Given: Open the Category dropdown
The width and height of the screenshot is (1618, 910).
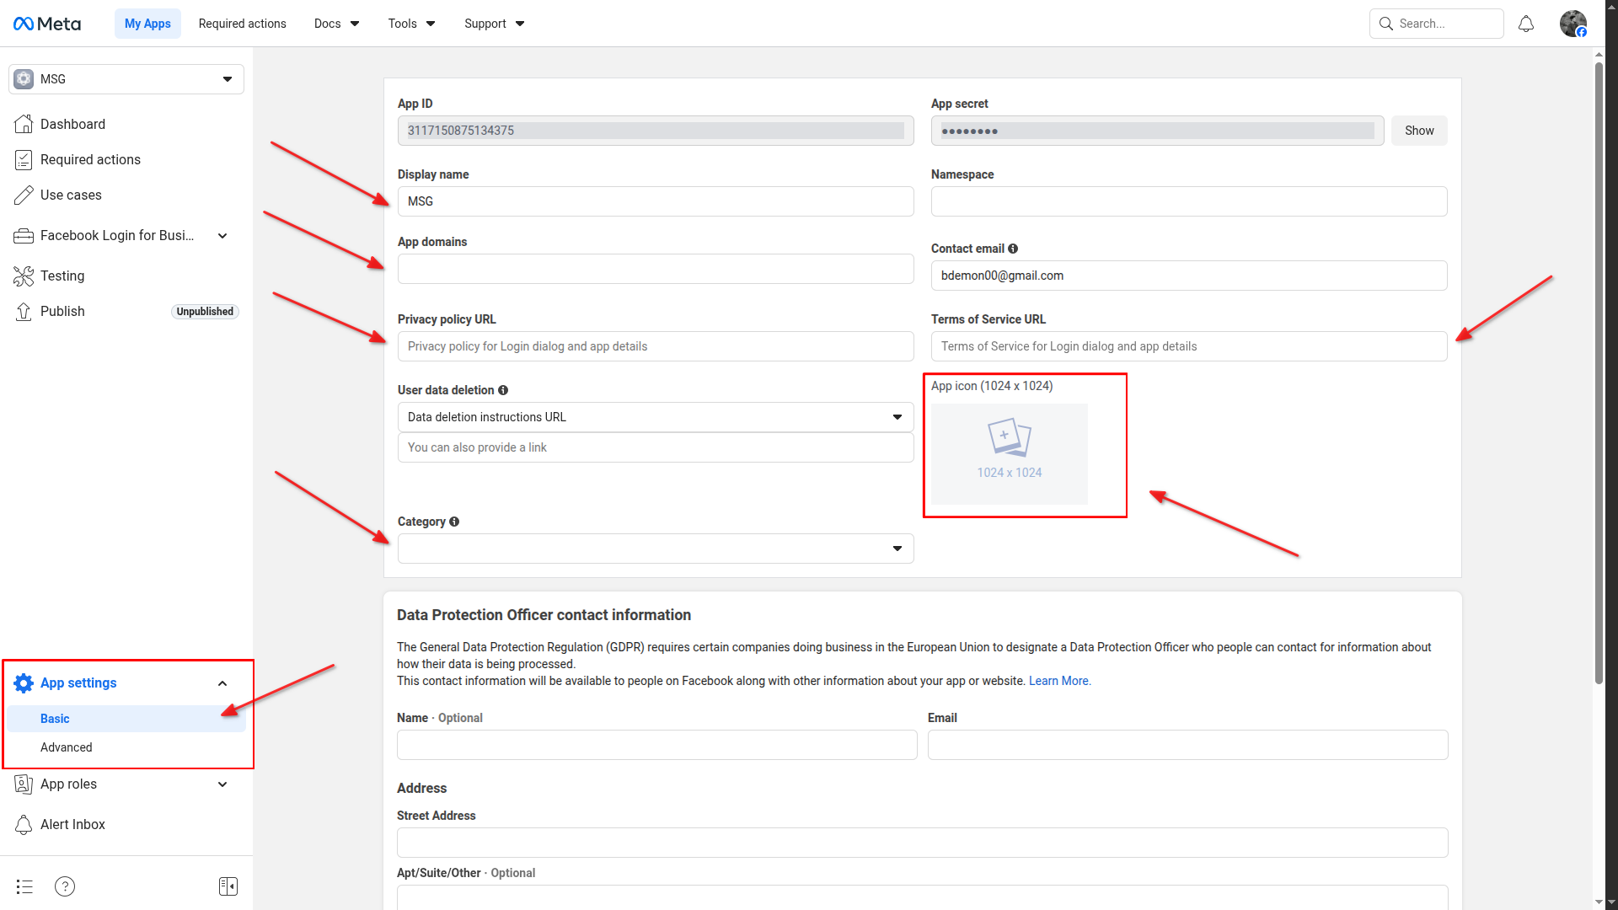Looking at the screenshot, I should (656, 549).
